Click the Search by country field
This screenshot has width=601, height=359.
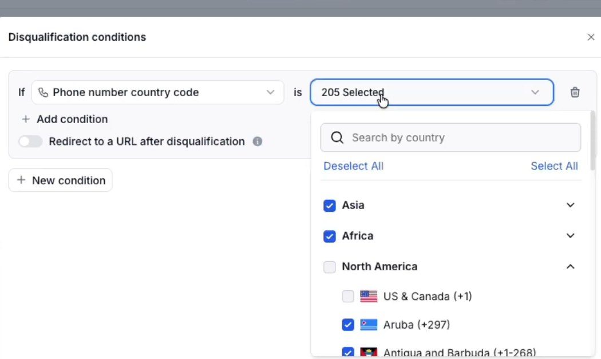451,137
